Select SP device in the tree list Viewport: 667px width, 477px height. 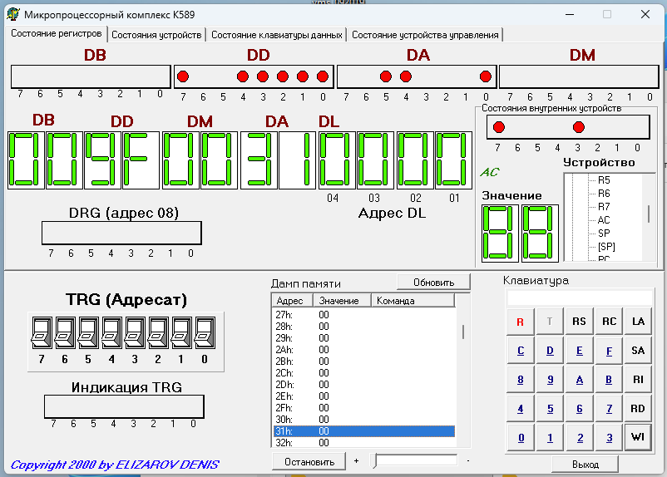tap(604, 234)
